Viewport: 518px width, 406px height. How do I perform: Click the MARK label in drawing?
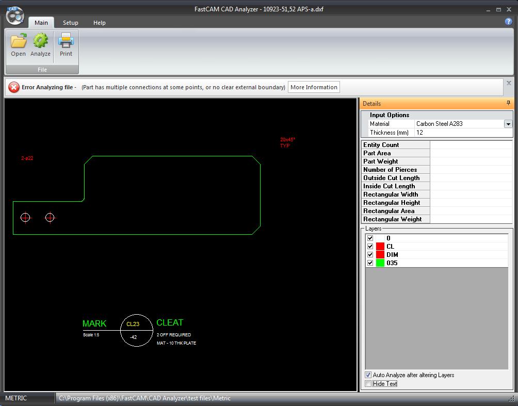pyautogui.click(x=94, y=323)
